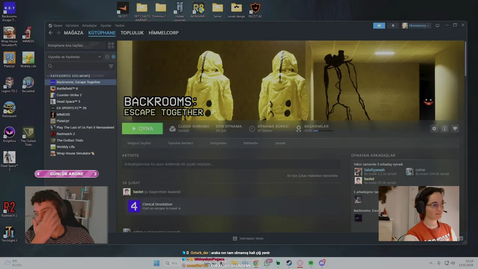Image resolution: width=478 pixels, height=269 pixels.
Task: Select The Outlast Trials in library list
Action: click(x=81, y=140)
